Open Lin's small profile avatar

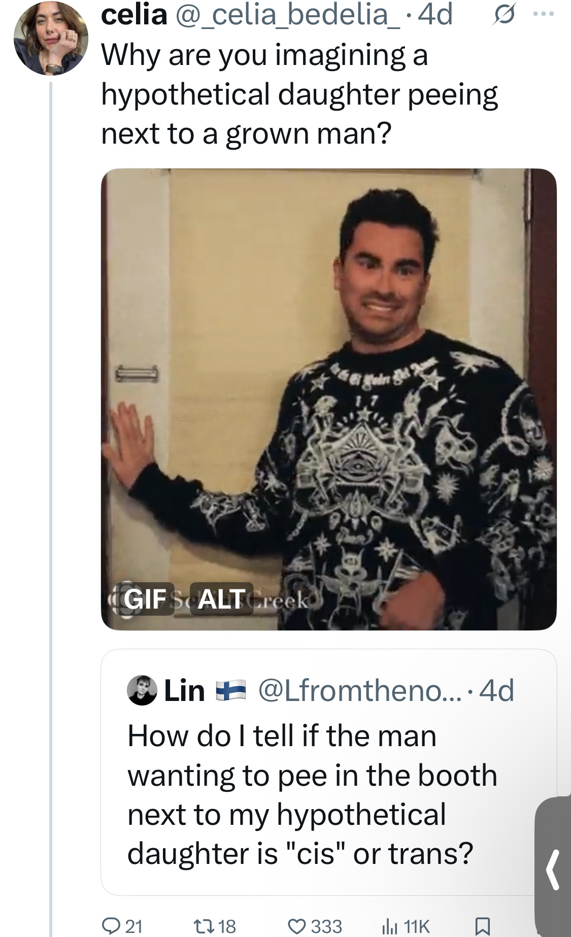point(142,691)
